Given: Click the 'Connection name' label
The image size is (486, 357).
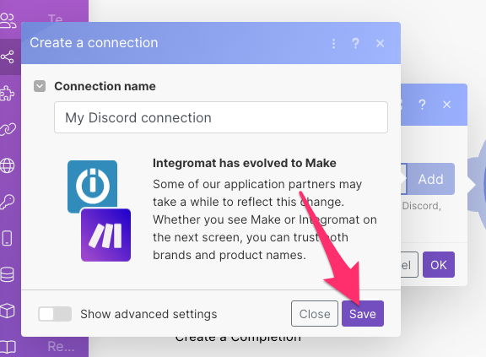Looking at the screenshot, I should click(x=105, y=86).
